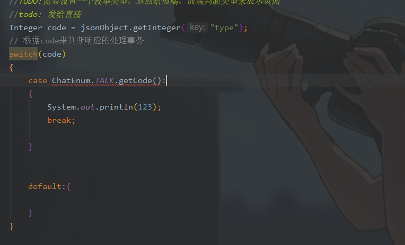
Task: Click the case keyword
Action: pos(38,81)
